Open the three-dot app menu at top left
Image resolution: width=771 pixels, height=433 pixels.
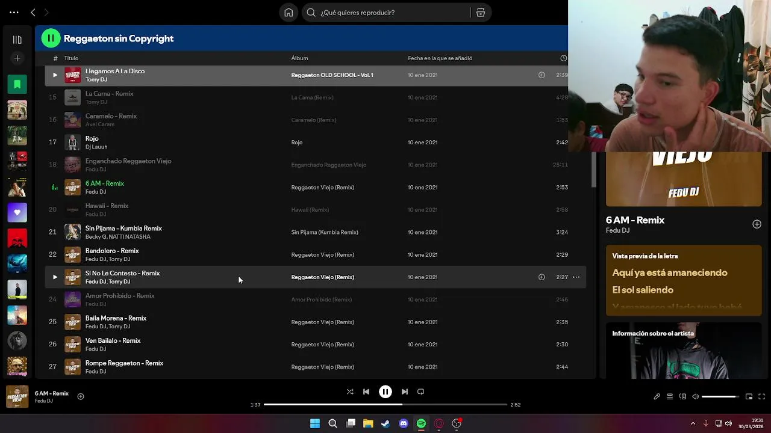coord(14,12)
